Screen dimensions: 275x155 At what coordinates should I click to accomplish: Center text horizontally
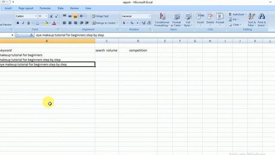pyautogui.click(x=70, y=23)
